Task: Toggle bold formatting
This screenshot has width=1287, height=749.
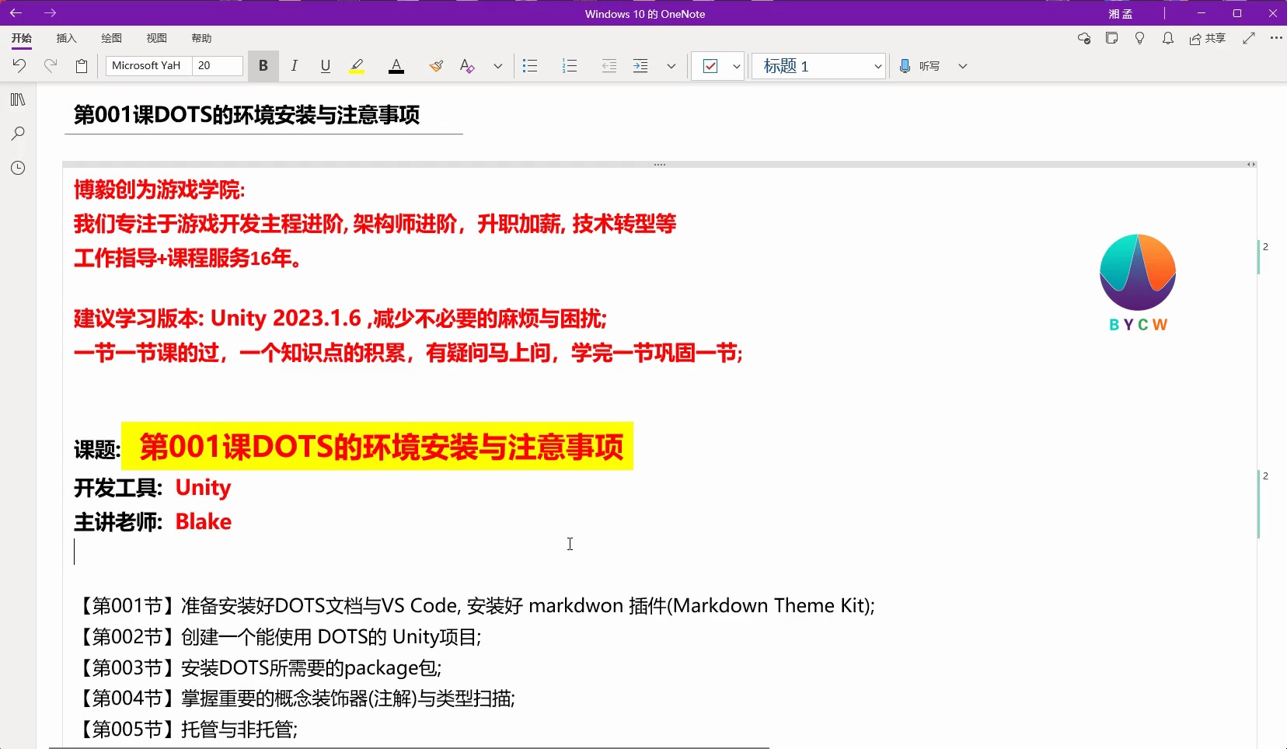Action: [x=263, y=66]
